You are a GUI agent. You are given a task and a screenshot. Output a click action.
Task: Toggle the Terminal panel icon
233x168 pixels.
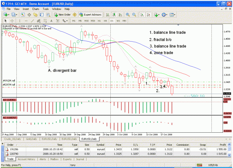(42, 14)
